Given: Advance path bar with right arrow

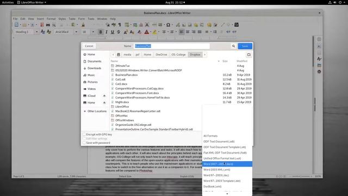Looking at the screenshot, I should (204, 54).
